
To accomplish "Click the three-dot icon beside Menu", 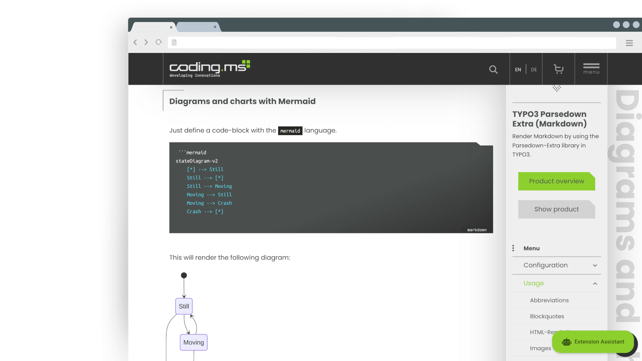I will [513, 248].
